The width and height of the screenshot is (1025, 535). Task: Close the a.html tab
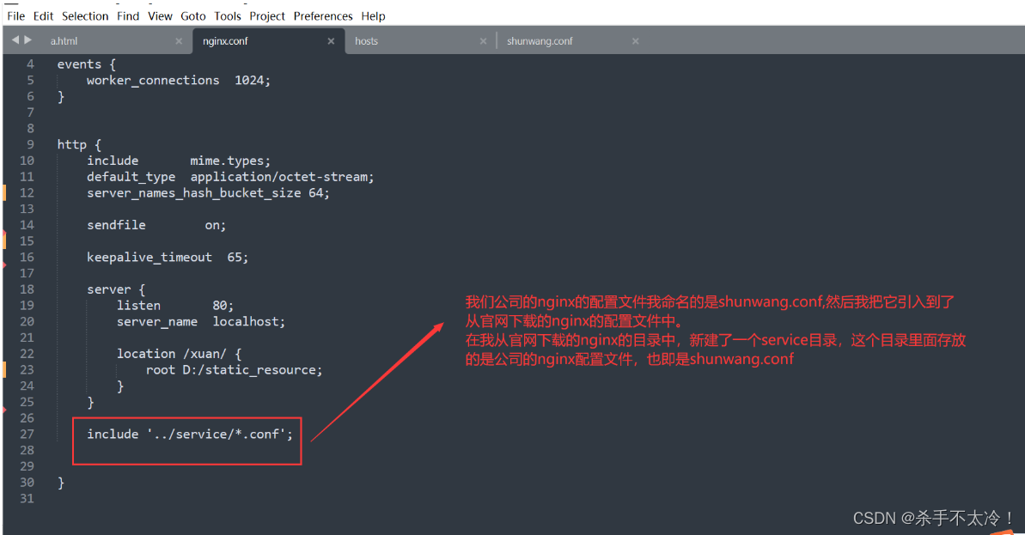(x=179, y=41)
